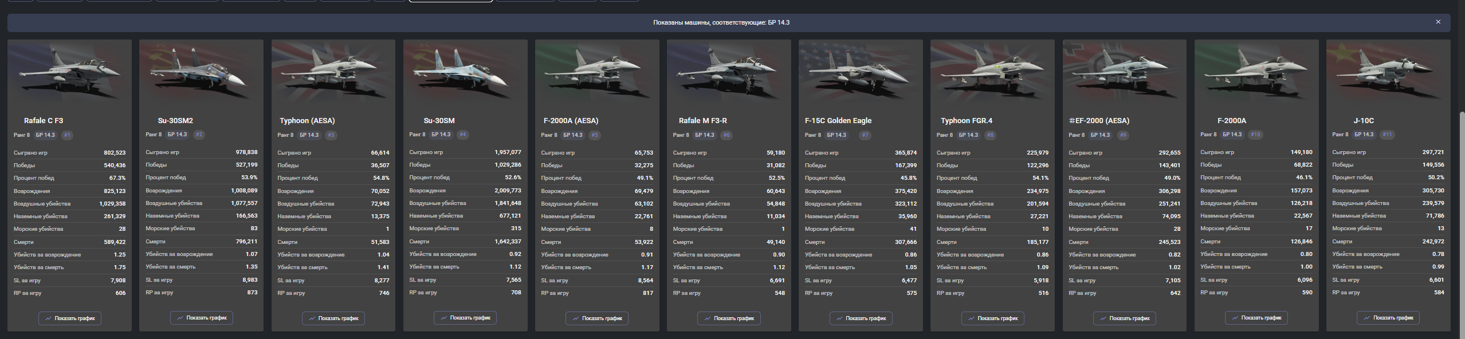Click the #1 rank badge on Rafale C F3
The image size is (1465, 339).
tap(67, 135)
